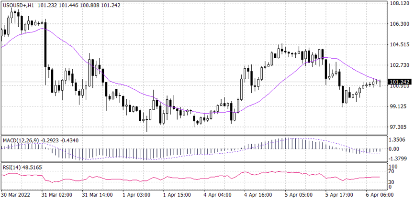Click the 106.300 price axis label
Image resolution: width=414 pixels, height=200 pixels.
[399, 24]
